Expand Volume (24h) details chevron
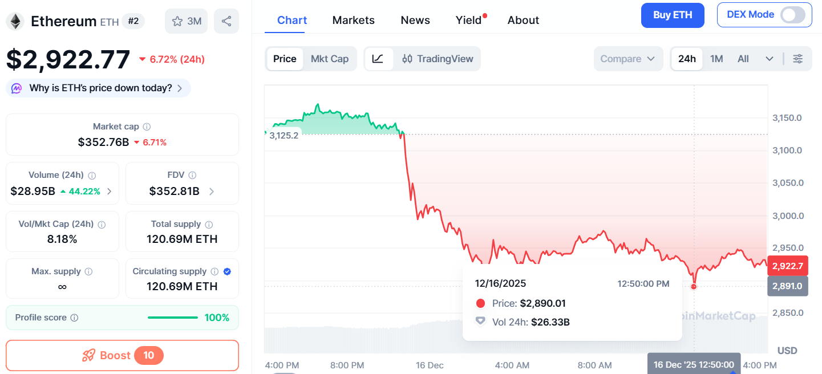The image size is (822, 374). 109,192
